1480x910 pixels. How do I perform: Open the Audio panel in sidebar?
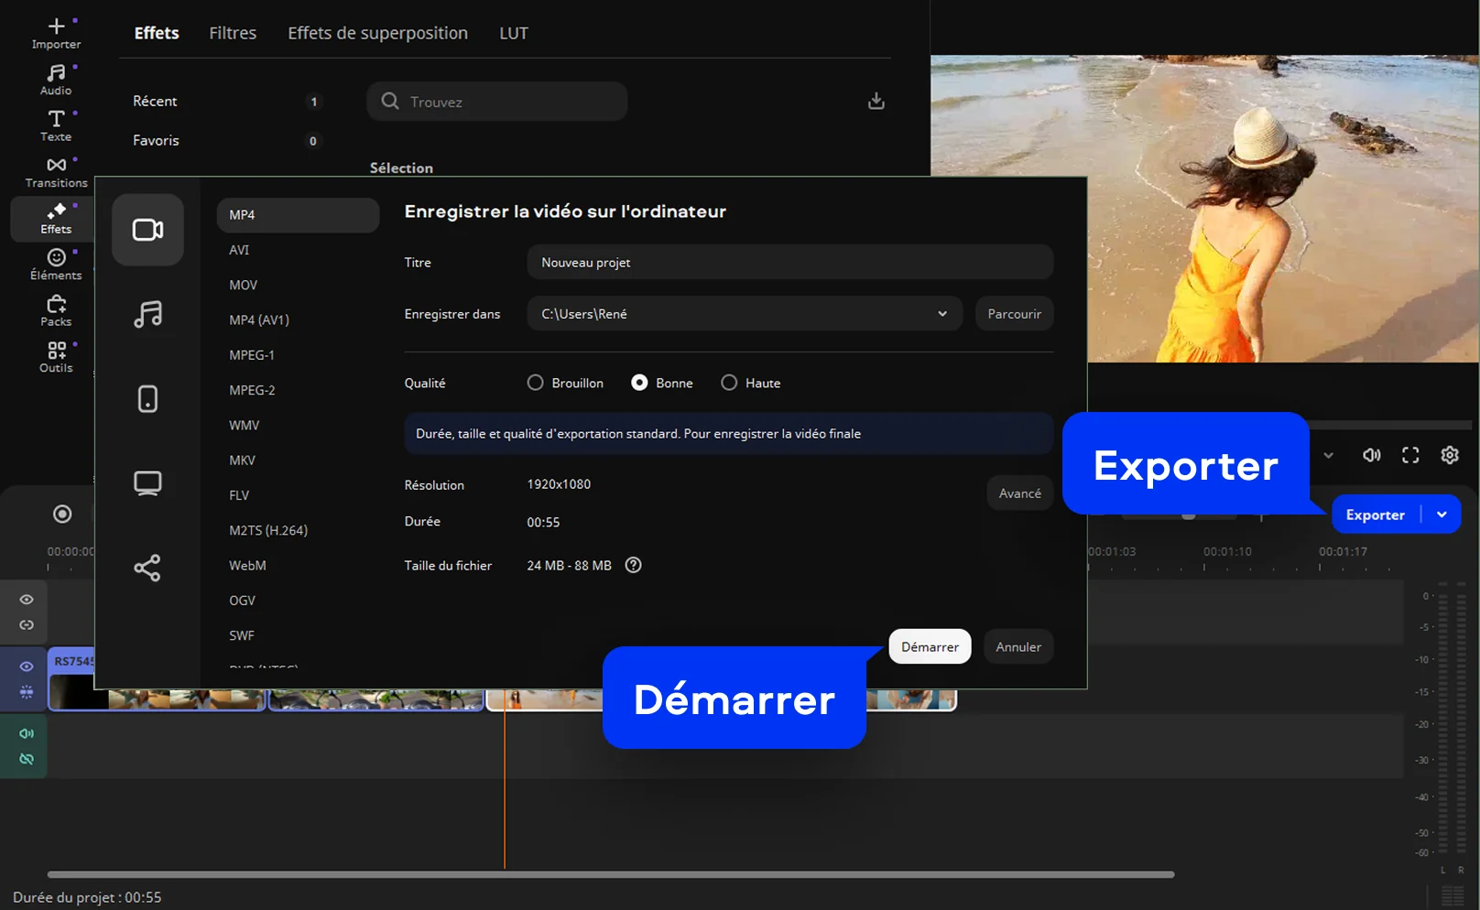(56, 79)
